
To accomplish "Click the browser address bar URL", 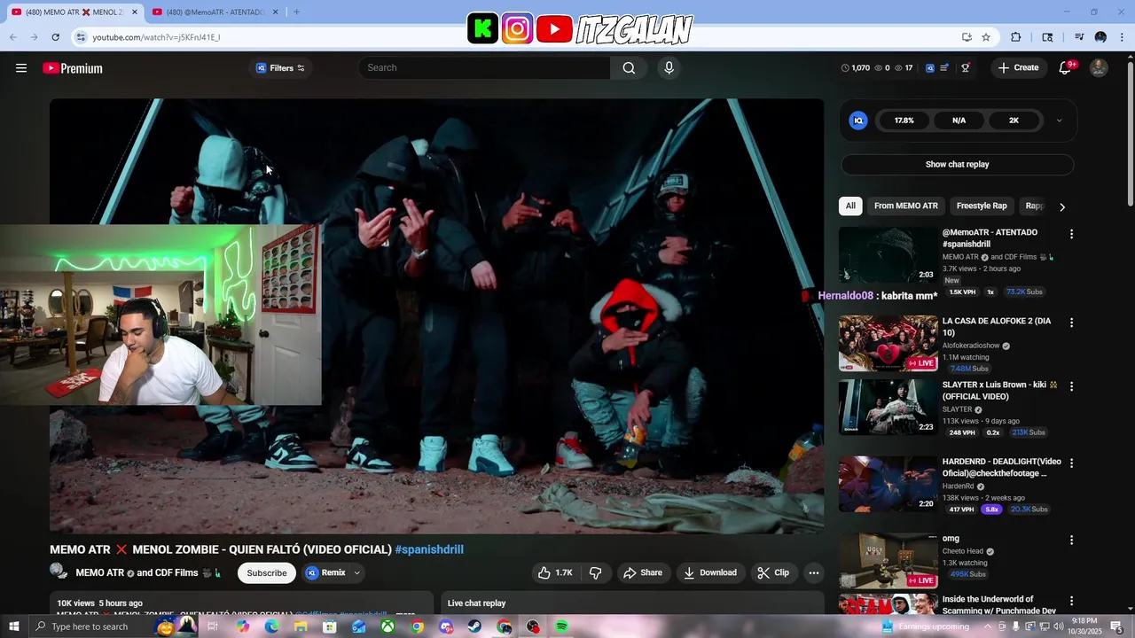I will [x=156, y=37].
